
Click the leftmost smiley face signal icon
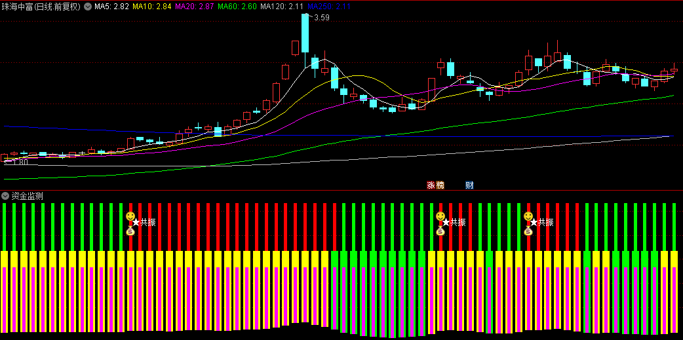[x=130, y=216]
